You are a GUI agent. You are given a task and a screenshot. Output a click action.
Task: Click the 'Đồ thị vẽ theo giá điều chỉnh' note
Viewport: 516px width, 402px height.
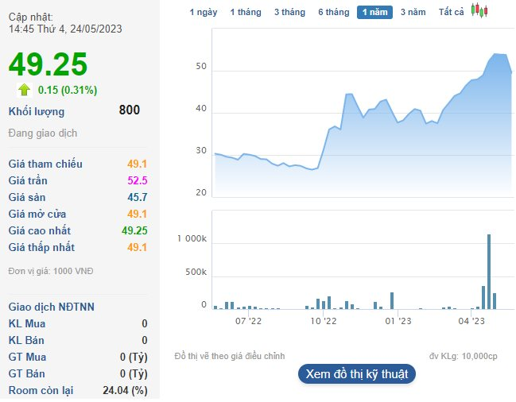[x=230, y=356]
